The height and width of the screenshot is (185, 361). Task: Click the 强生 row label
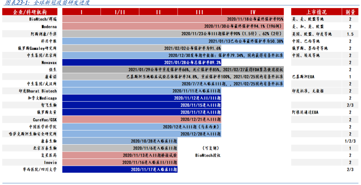53,70
